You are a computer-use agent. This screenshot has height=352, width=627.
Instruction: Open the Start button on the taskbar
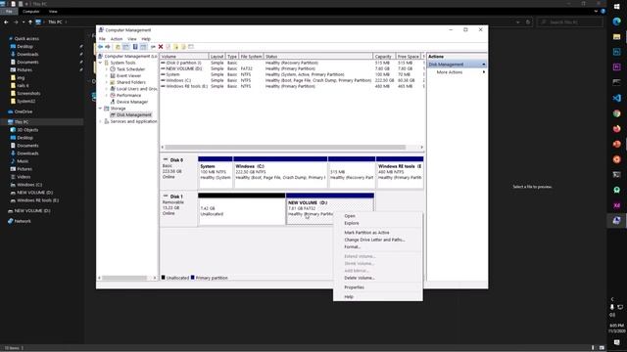[x=616, y=7]
